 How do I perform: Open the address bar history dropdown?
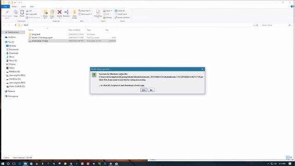[x=254, y=25]
